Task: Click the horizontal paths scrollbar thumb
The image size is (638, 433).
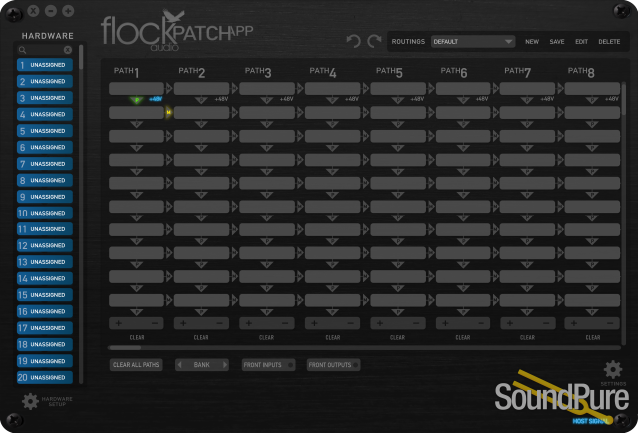Action: pyautogui.click(x=125, y=348)
